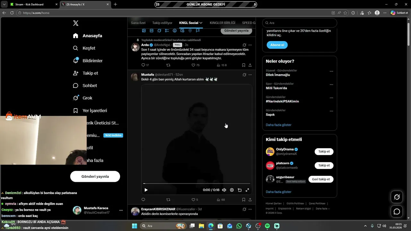411x231 pixels.
Task: Click the sidebar Gönderi yayınla button
Action: tap(95, 176)
